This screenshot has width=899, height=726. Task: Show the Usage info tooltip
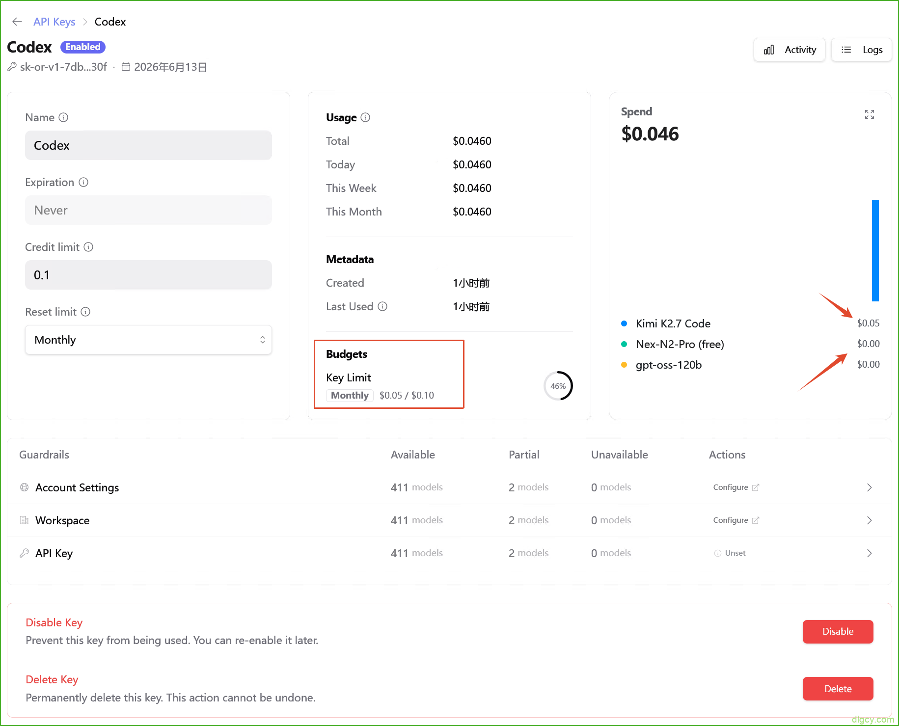[365, 117]
